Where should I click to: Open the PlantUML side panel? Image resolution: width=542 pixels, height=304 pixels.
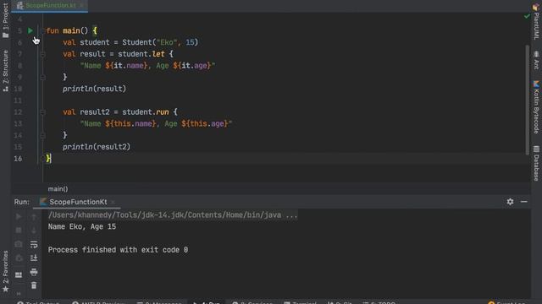(x=536, y=21)
